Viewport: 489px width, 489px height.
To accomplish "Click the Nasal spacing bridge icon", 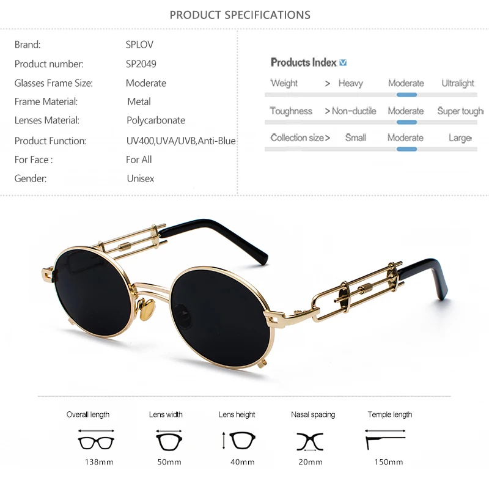I will 310,441.
